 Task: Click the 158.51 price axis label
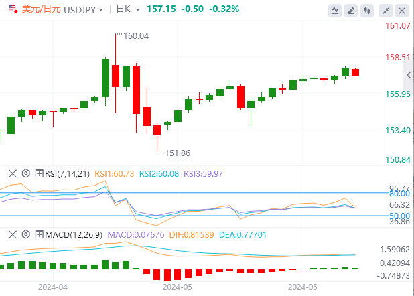click(398, 58)
